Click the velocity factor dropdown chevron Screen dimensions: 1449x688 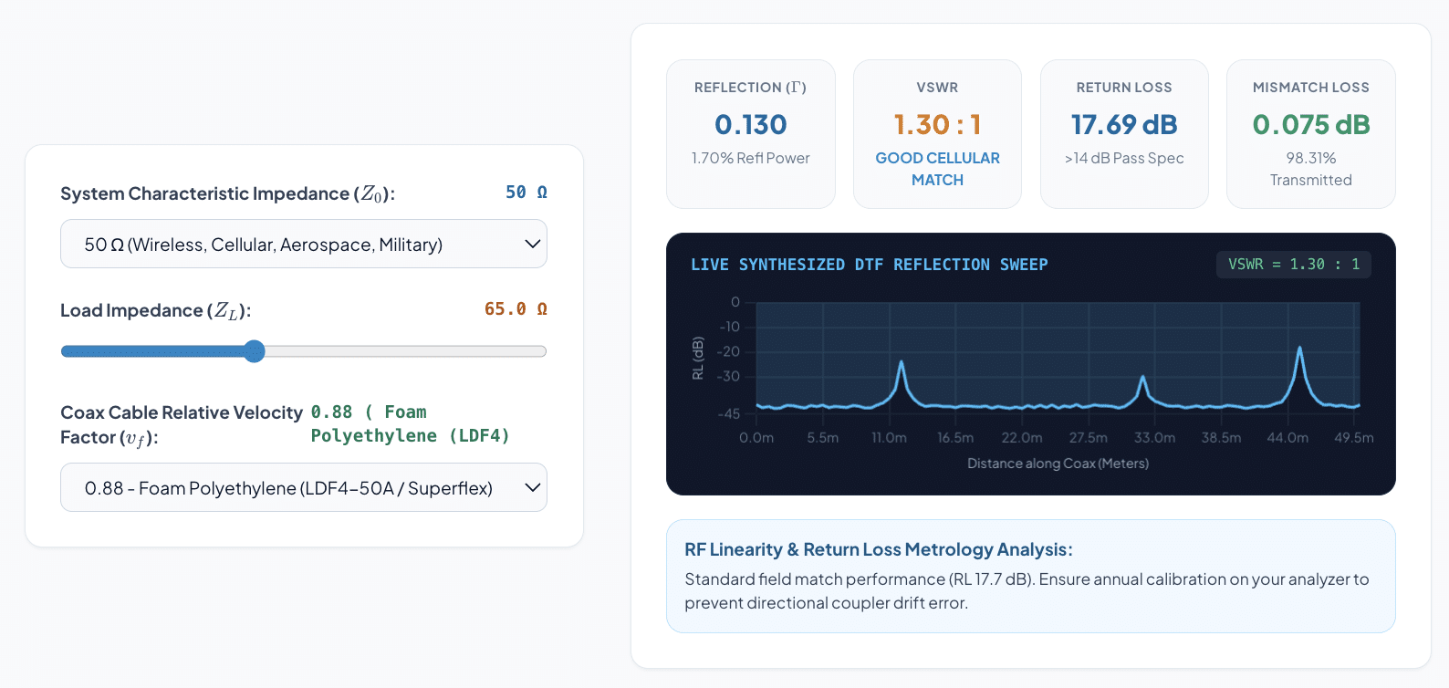pyautogui.click(x=533, y=487)
